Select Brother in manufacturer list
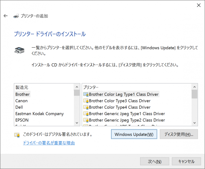Screen dimensions: 205x169 coord(22,94)
